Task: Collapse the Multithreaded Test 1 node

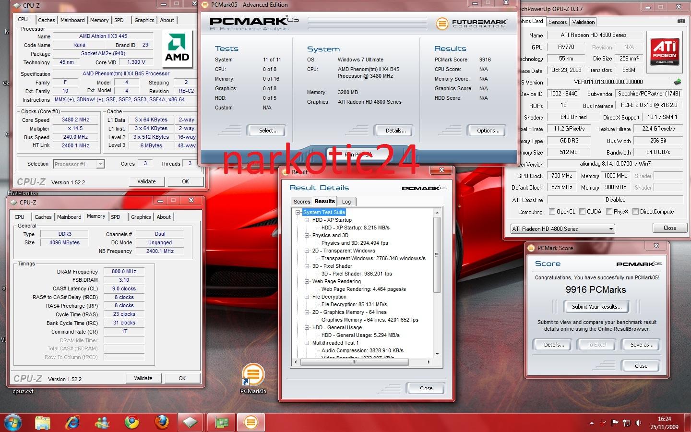Action: click(x=307, y=343)
